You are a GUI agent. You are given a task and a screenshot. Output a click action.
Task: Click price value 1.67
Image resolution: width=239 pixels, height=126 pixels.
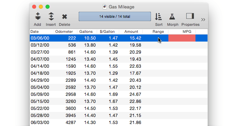click(x=113, y=101)
